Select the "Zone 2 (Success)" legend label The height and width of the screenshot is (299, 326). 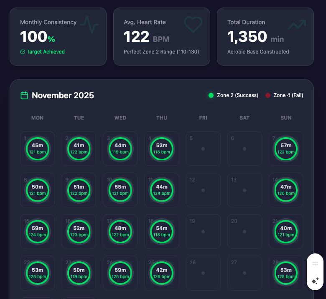coord(238,95)
